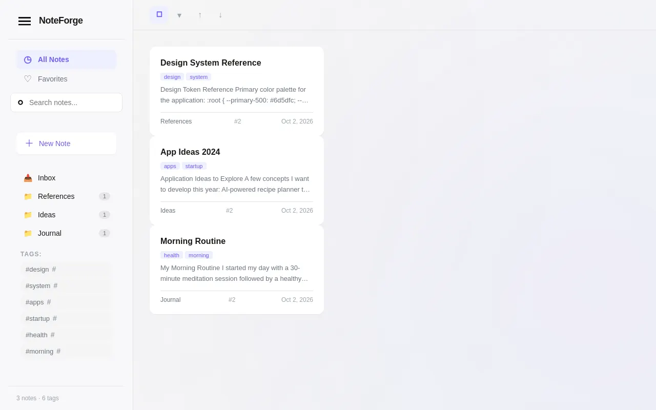Click the All Notes clock icon

[x=28, y=59]
